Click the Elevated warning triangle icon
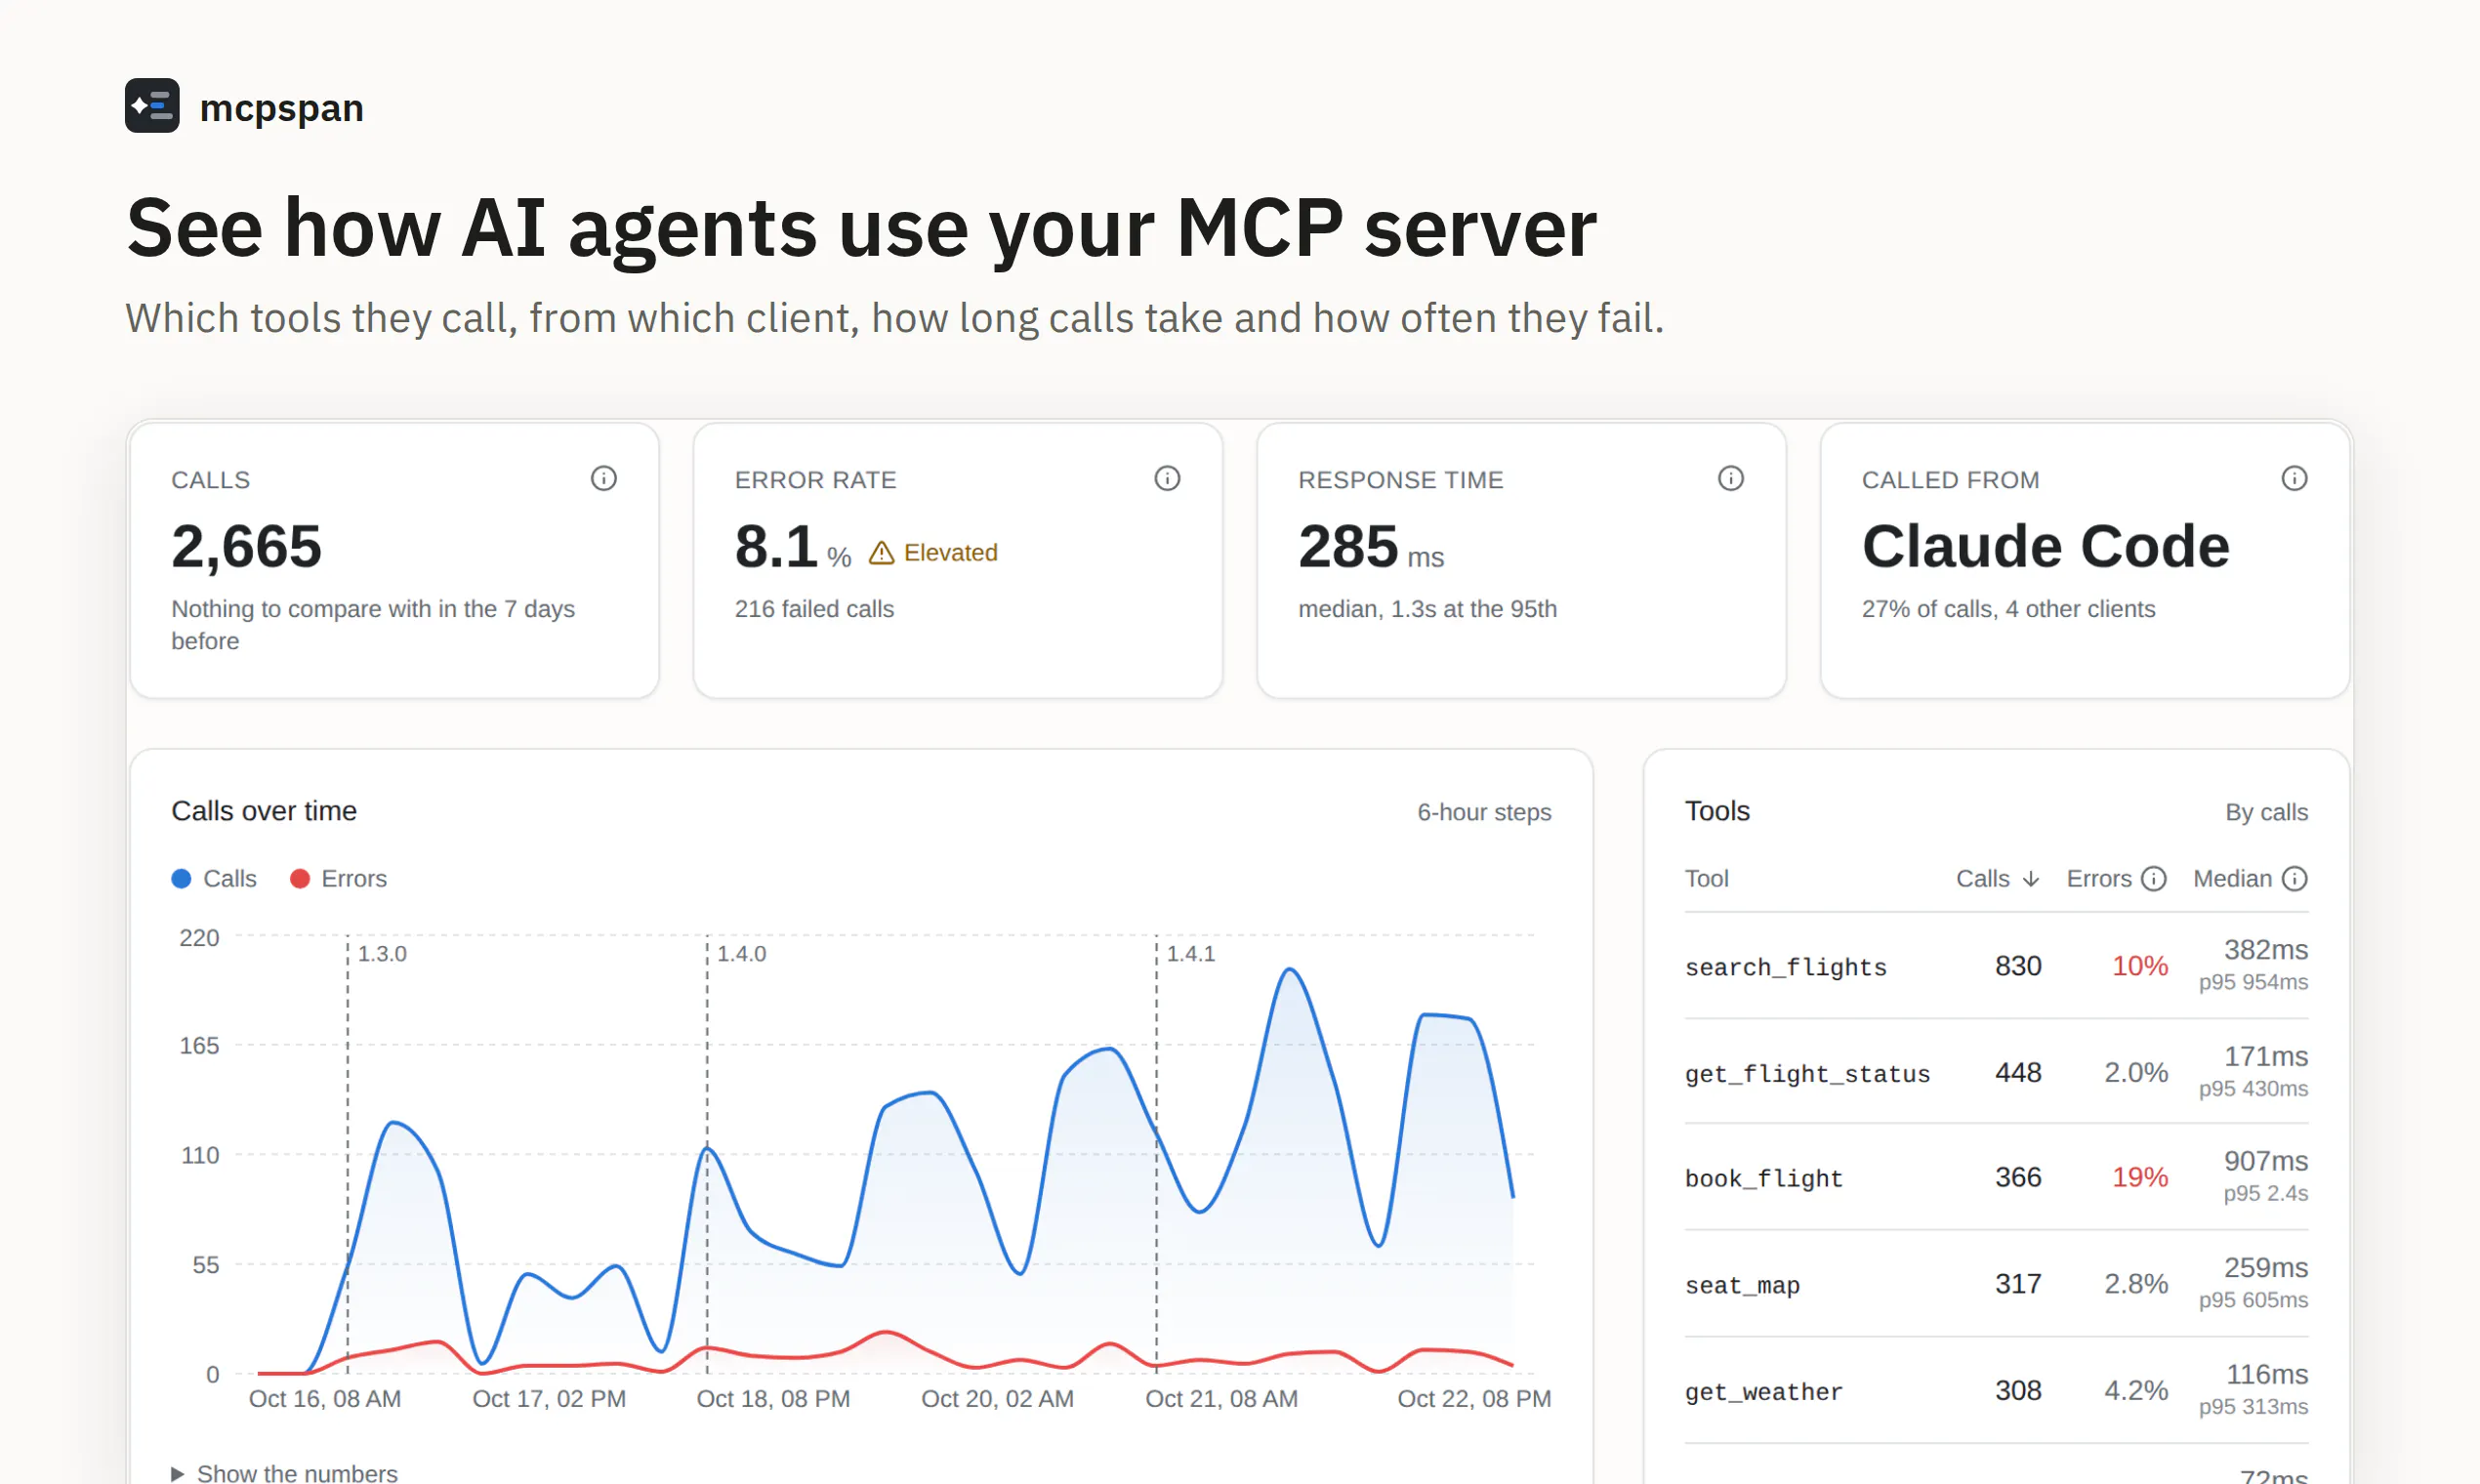 coord(881,553)
